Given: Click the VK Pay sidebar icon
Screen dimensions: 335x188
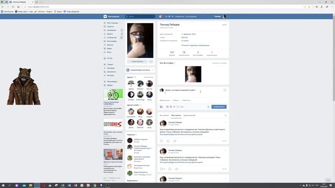Looking at the screenshot, I should coord(105,58).
